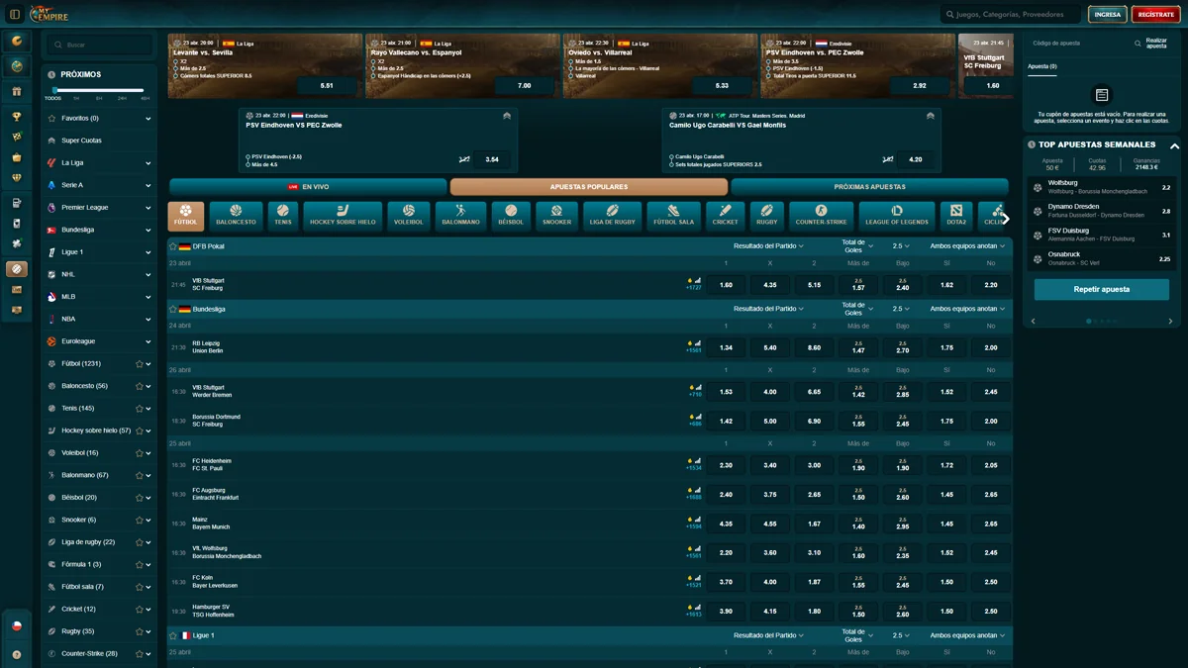Expand the Favoritos (0) section

click(x=148, y=119)
